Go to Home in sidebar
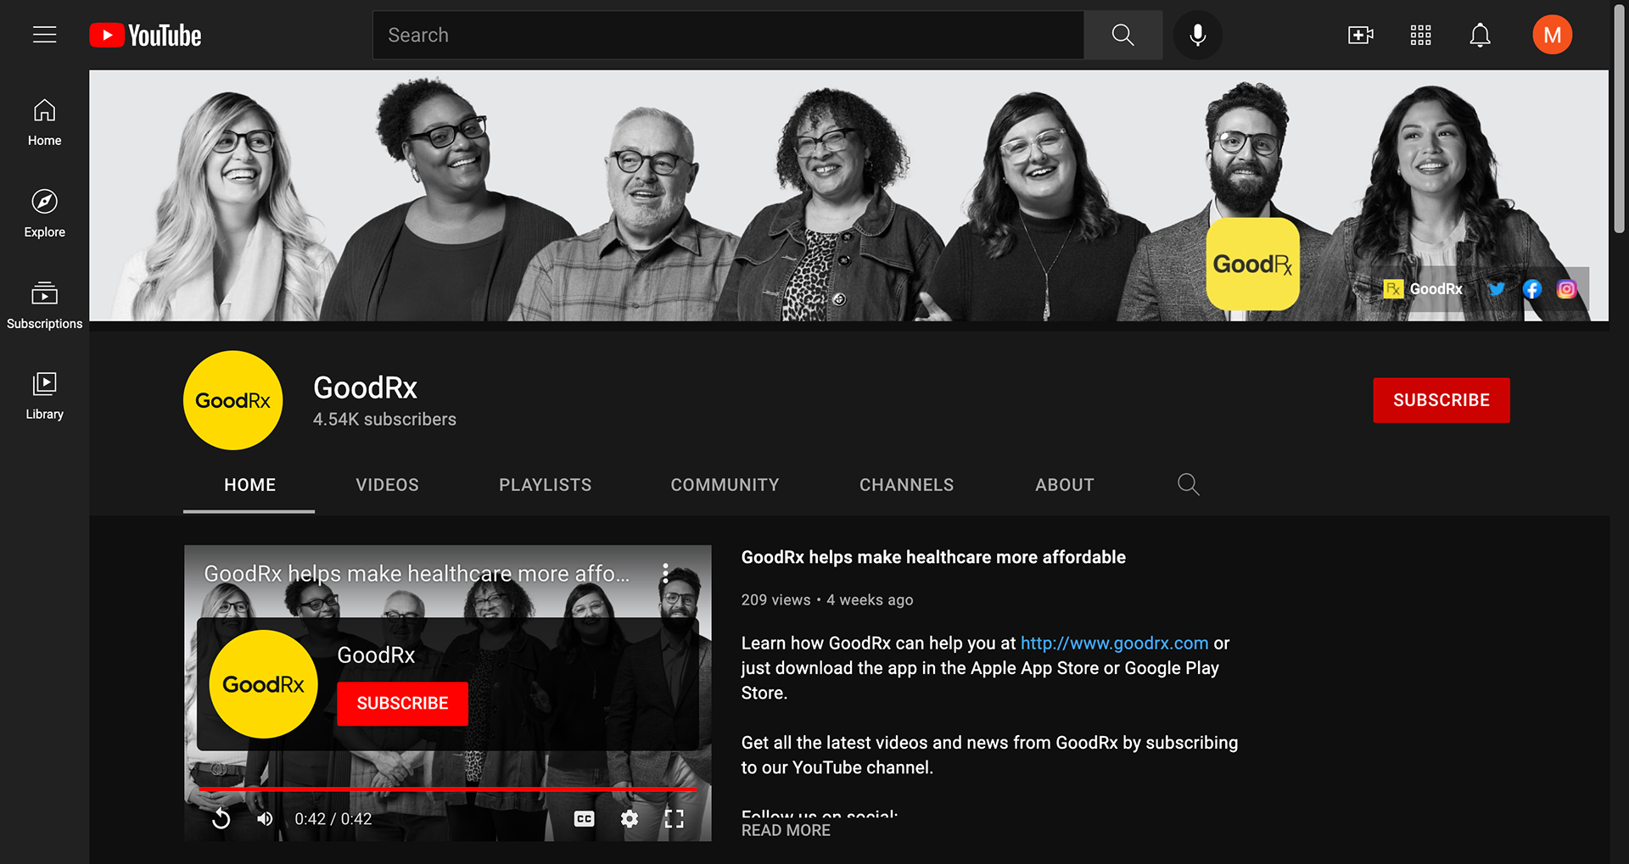The width and height of the screenshot is (1629, 864). tap(44, 122)
